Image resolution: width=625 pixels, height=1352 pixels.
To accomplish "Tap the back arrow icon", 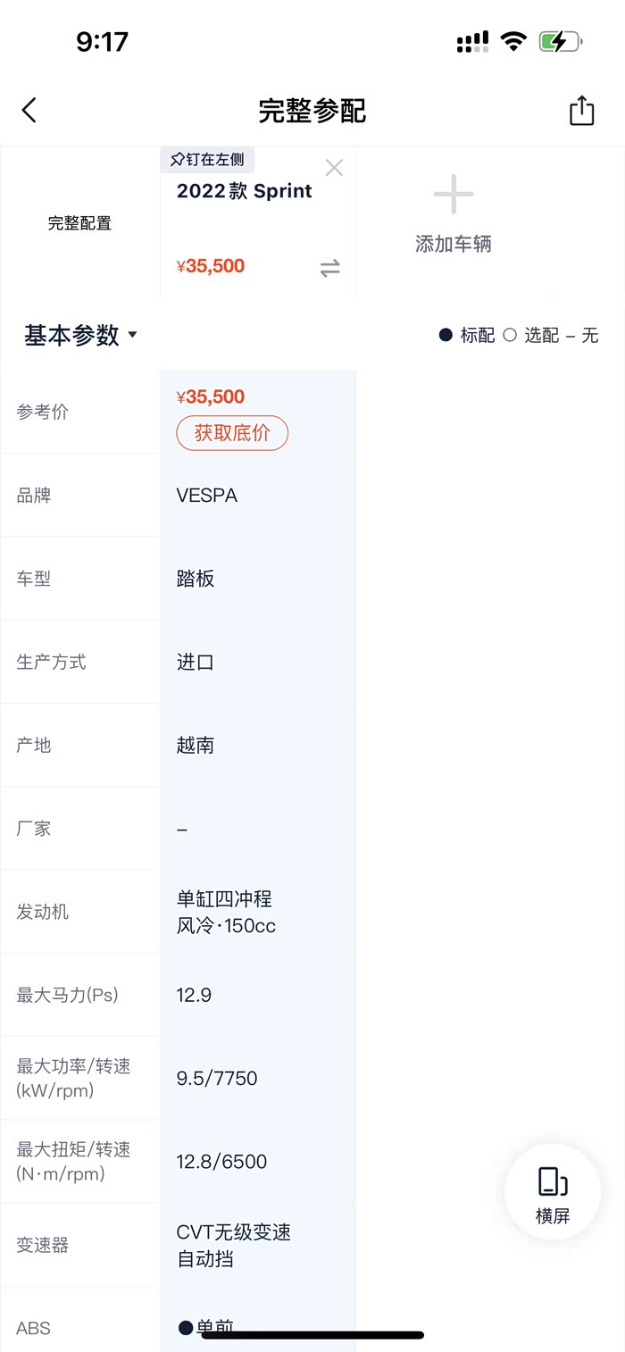I will [x=29, y=111].
